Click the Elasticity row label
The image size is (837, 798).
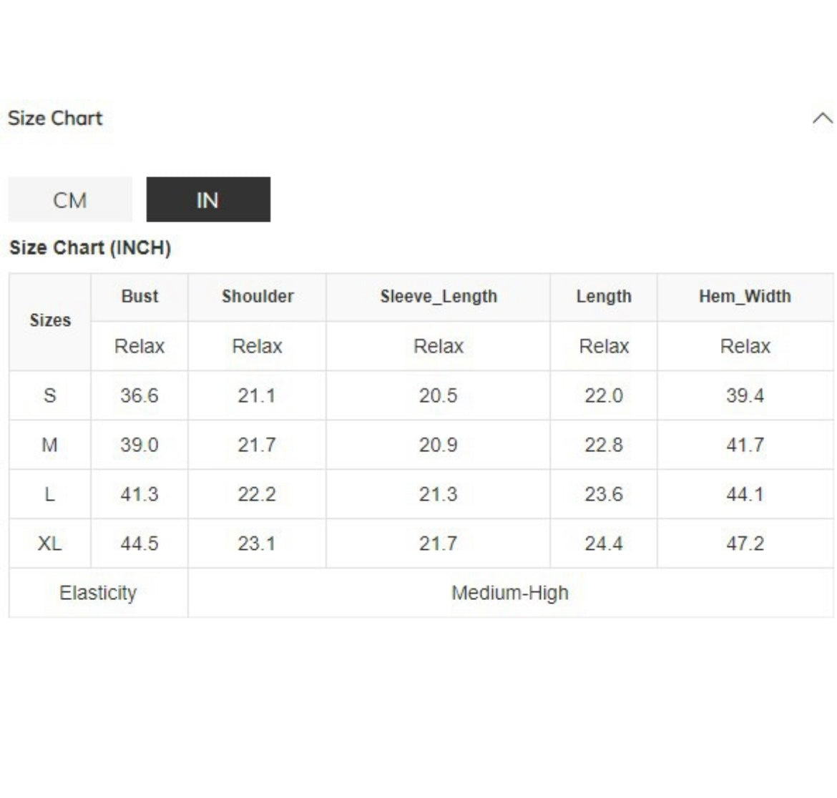[98, 593]
